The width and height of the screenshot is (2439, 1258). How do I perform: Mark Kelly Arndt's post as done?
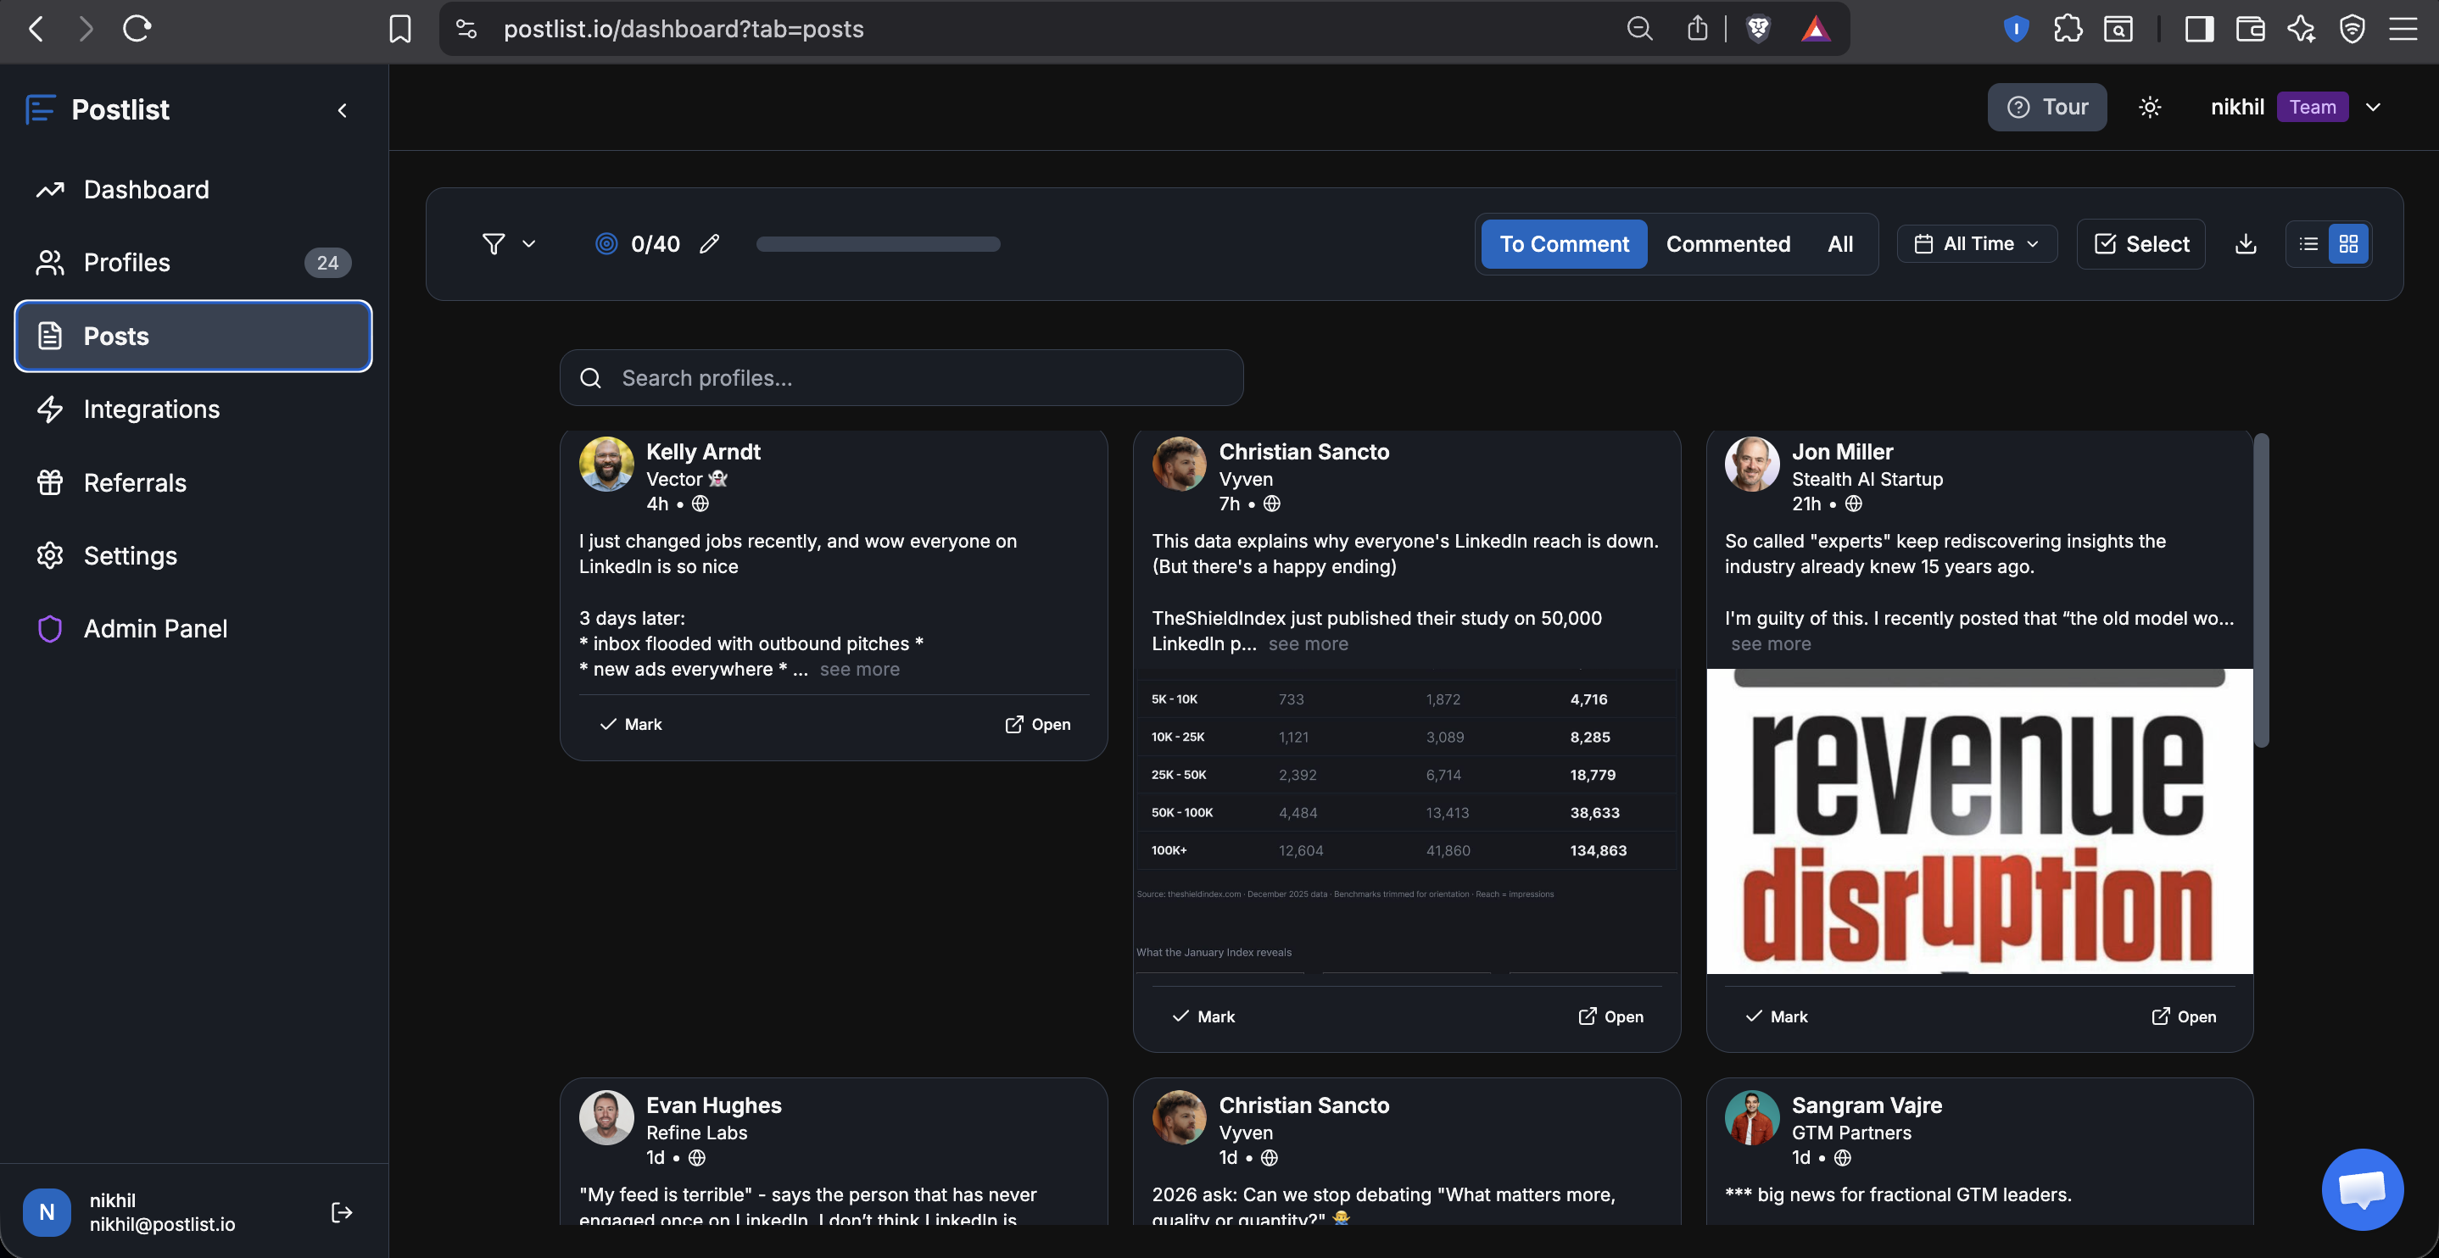pyautogui.click(x=631, y=723)
